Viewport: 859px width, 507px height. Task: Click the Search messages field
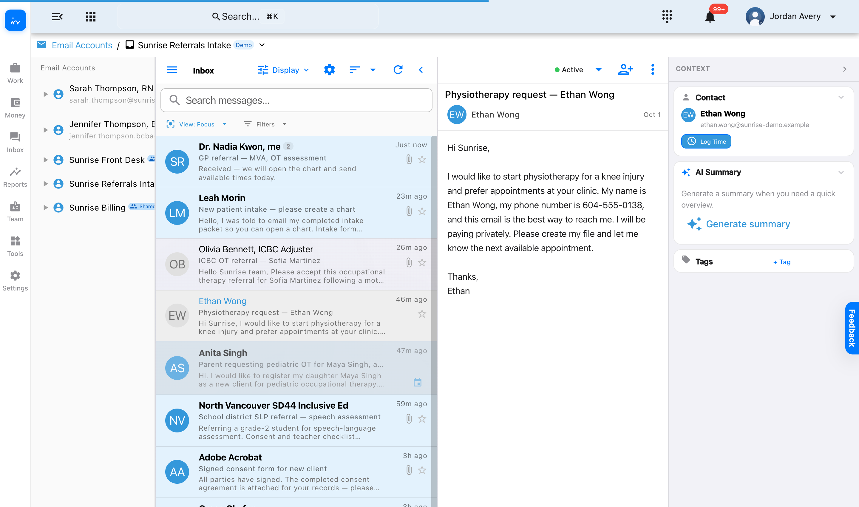coord(296,100)
